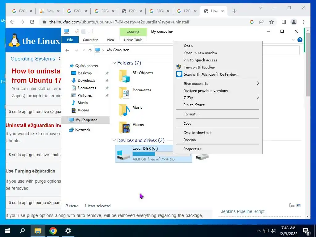This screenshot has height=237, width=316.
Task: Switch to the View ribbon tab
Action: click(x=110, y=40)
